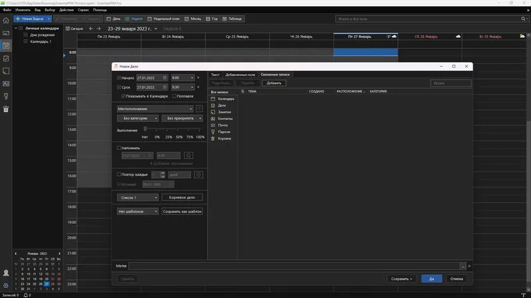Open the Contacts section in the left sidebar
The width and height of the screenshot is (531, 298).
[x=6, y=83]
